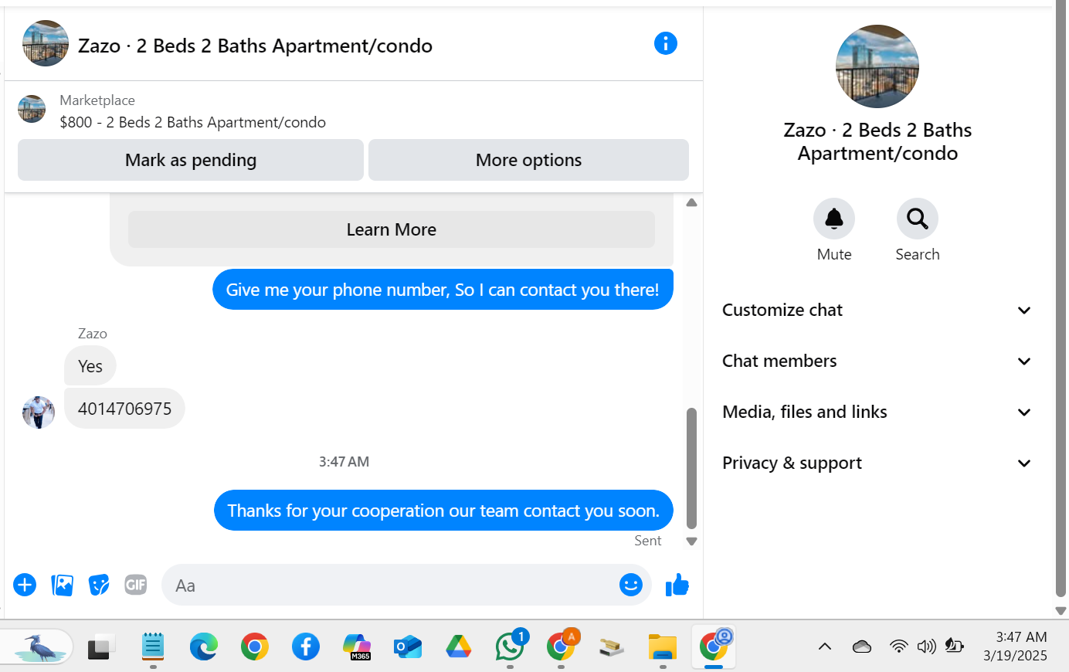Expand Media, files and links section
The width and height of the screenshot is (1069, 672).
(877, 412)
